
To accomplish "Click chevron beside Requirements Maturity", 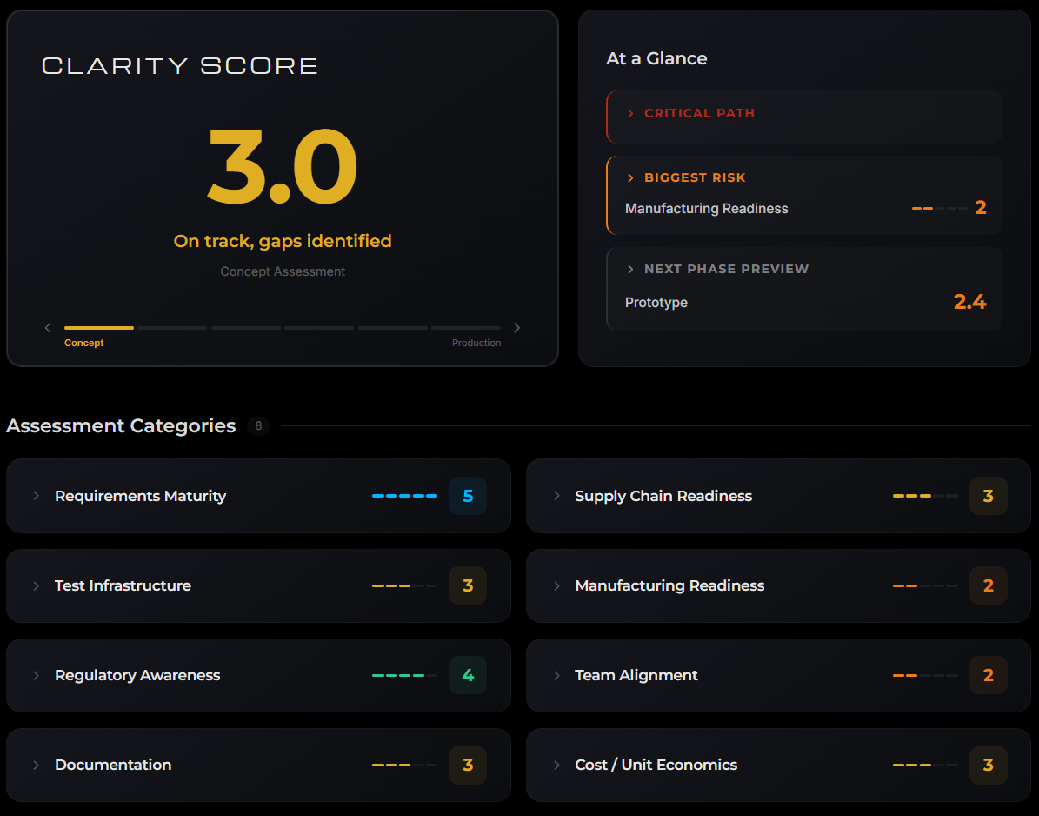I will (37, 496).
